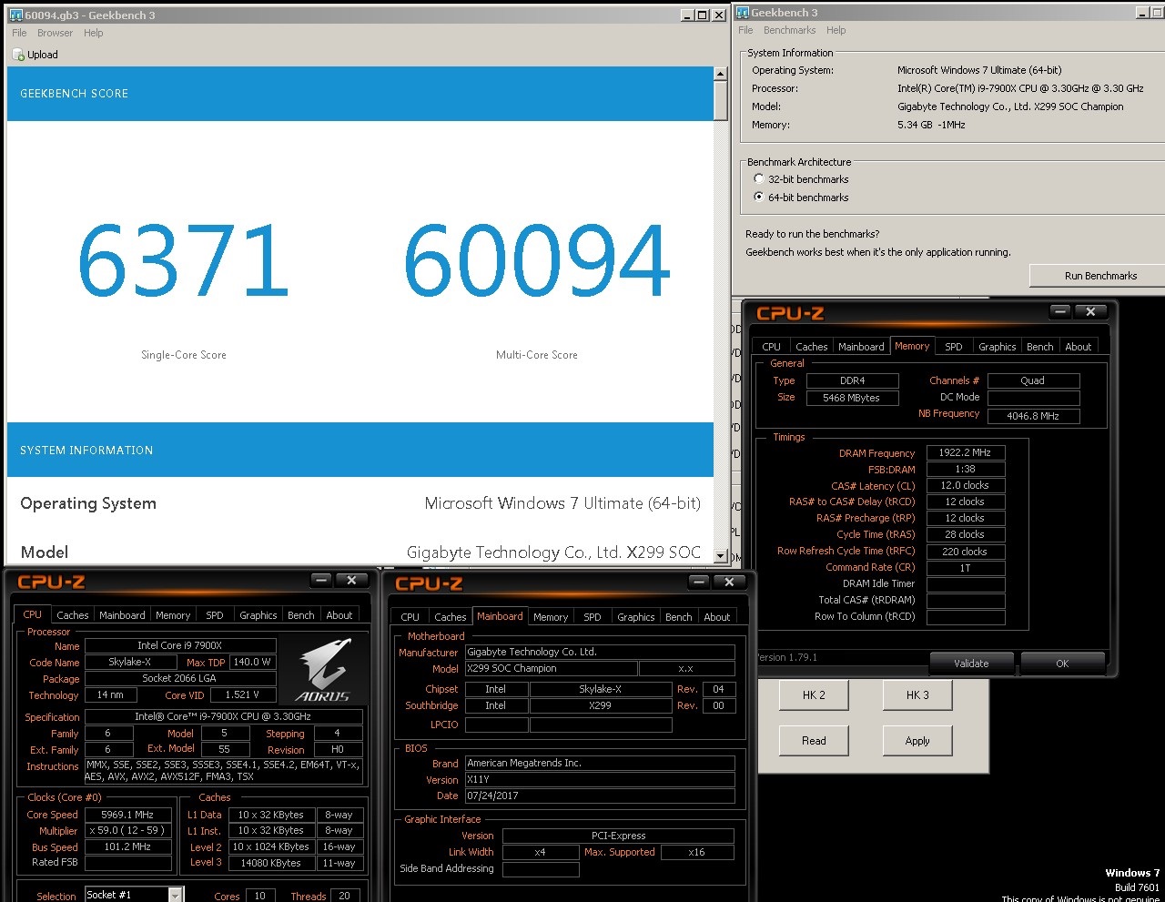Click the Geekbench 3 app icon in results window title bar
This screenshot has height=902, width=1165.
pos(15,15)
